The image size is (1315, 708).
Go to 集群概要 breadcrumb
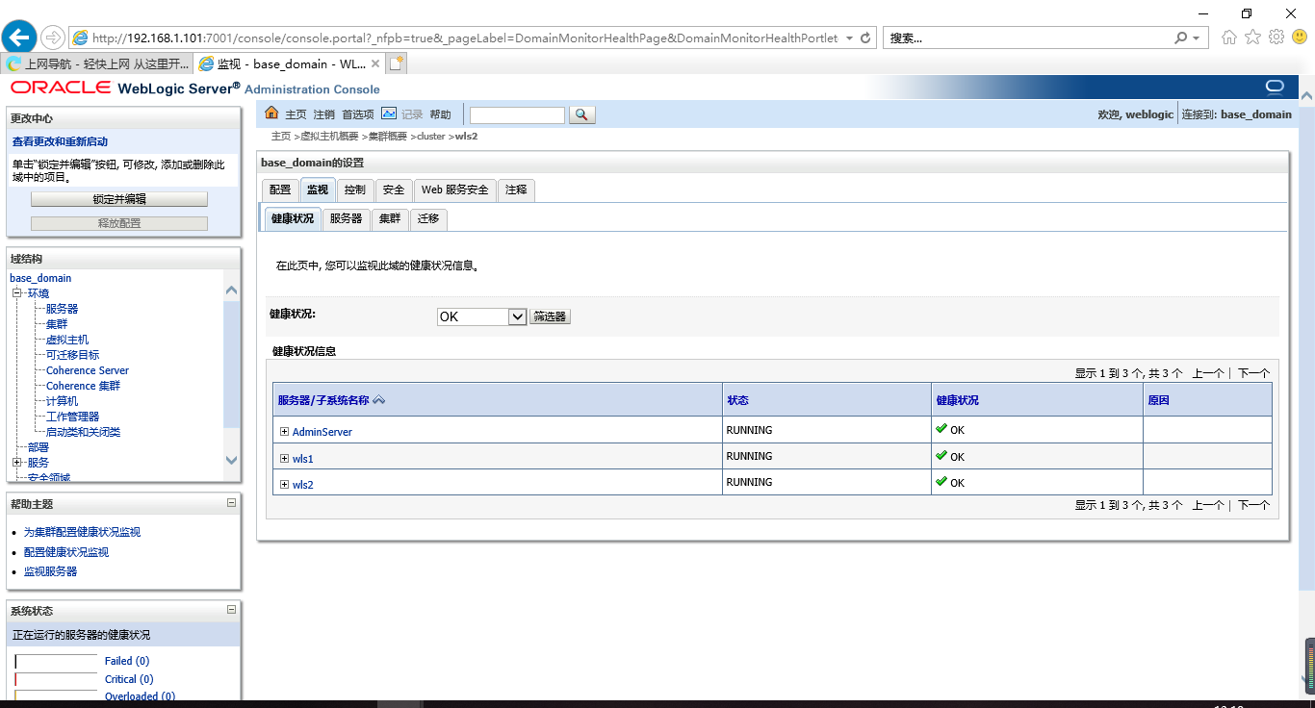tap(389, 137)
